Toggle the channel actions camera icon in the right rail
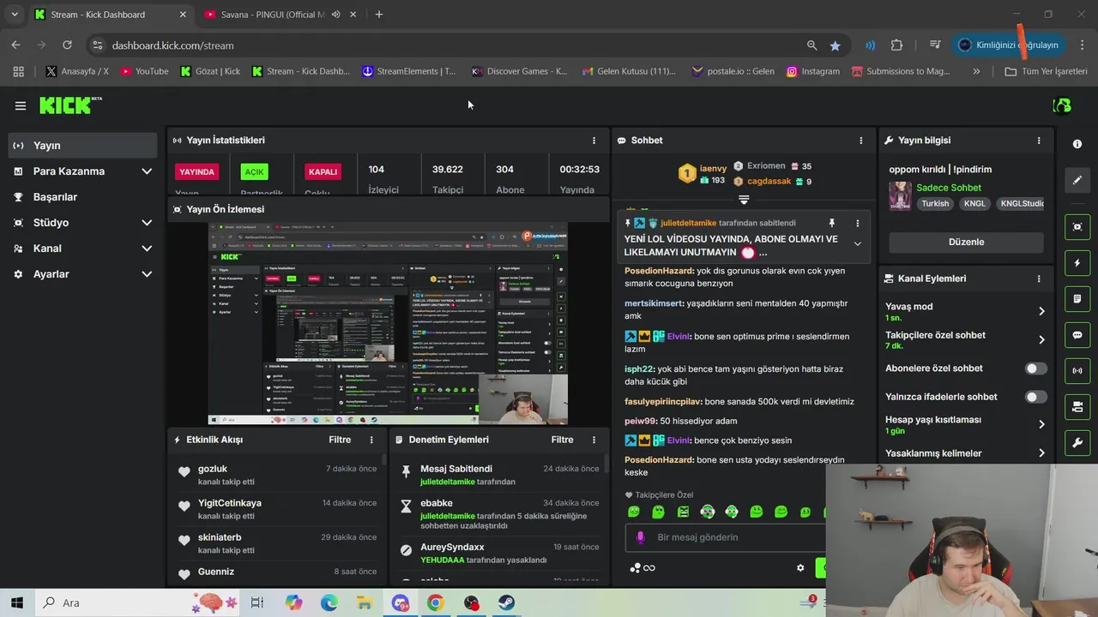 click(1077, 406)
